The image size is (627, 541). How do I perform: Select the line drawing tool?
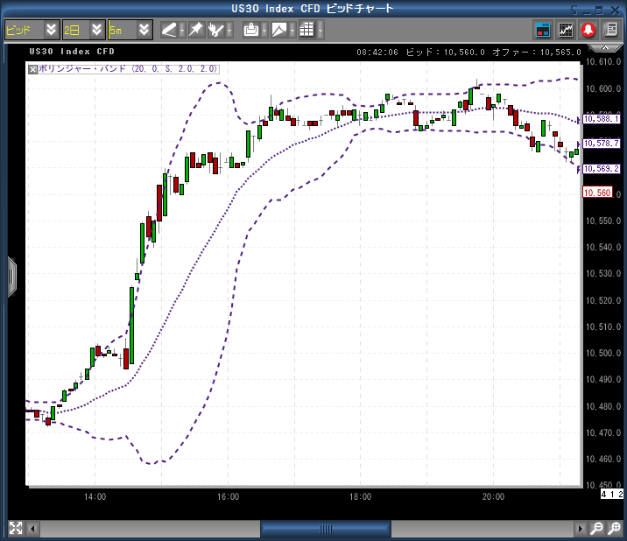(x=169, y=29)
